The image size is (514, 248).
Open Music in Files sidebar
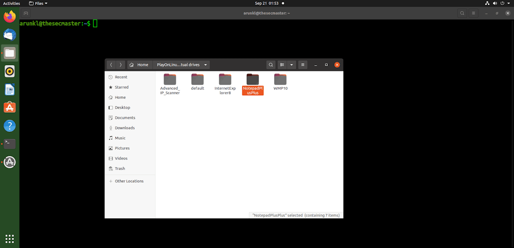click(x=130, y=138)
